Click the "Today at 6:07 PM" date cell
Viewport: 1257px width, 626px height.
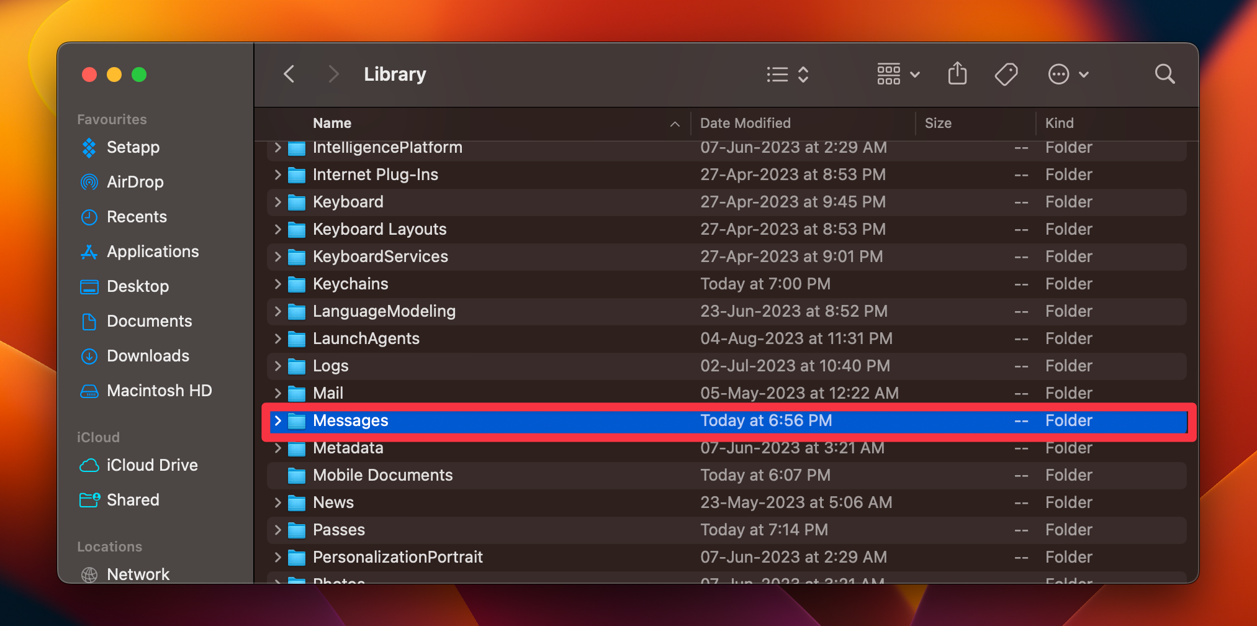[765, 475]
